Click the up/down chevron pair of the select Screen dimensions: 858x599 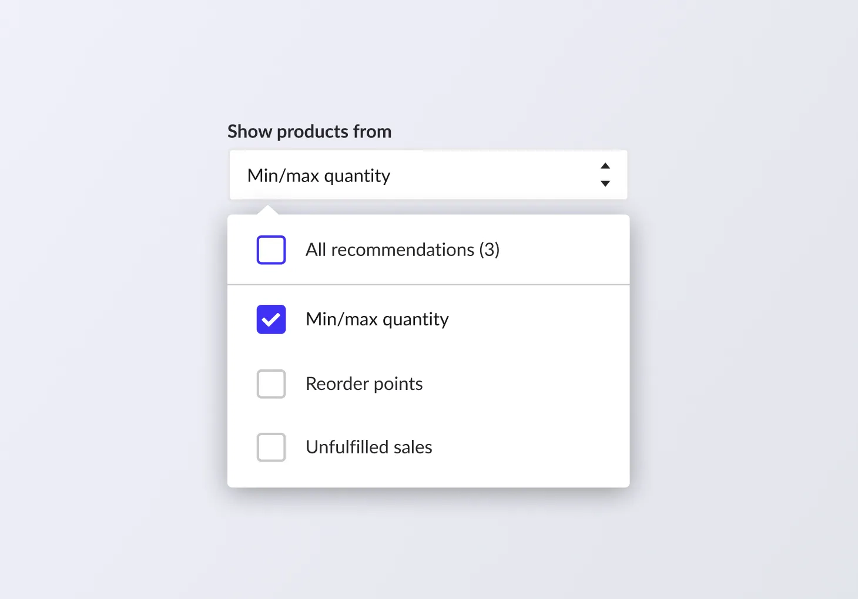tap(605, 175)
